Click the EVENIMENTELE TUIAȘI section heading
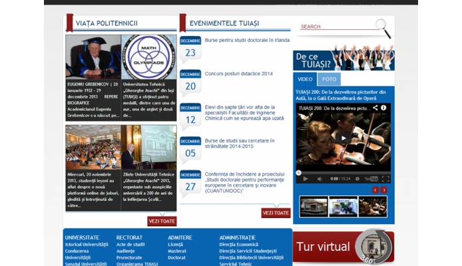The height and width of the screenshot is (266, 462). (x=224, y=23)
